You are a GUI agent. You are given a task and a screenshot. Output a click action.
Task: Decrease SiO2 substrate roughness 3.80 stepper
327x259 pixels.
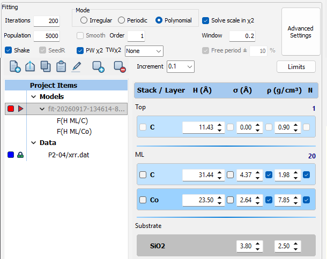pyautogui.click(x=257, y=249)
